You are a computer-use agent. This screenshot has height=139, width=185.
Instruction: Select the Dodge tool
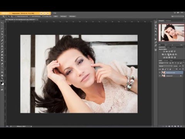point(2,61)
